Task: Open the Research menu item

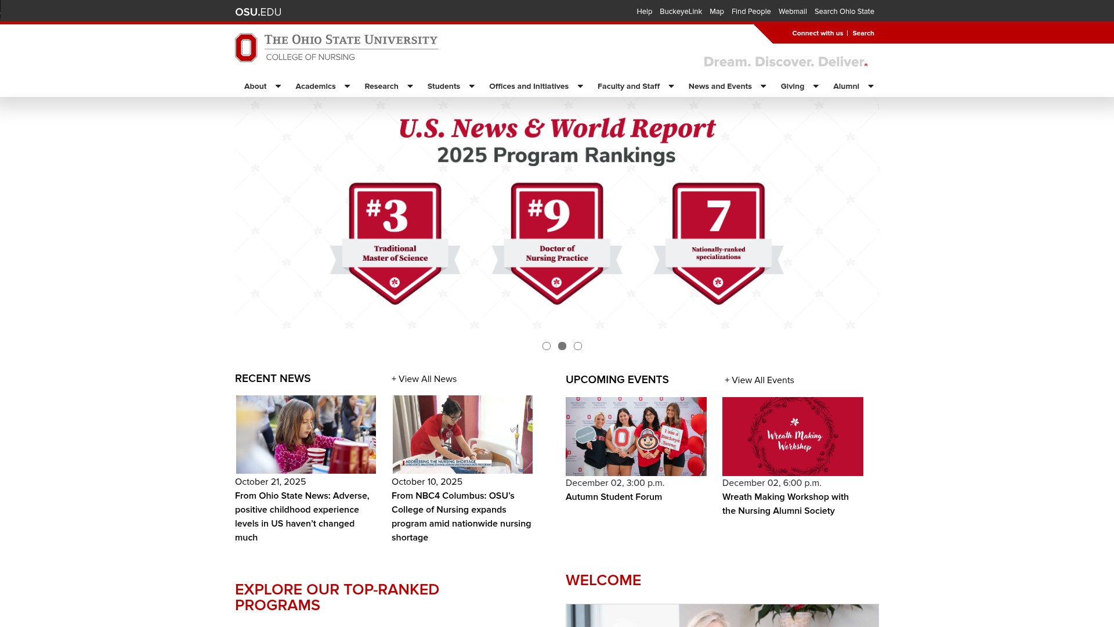Action: click(381, 86)
